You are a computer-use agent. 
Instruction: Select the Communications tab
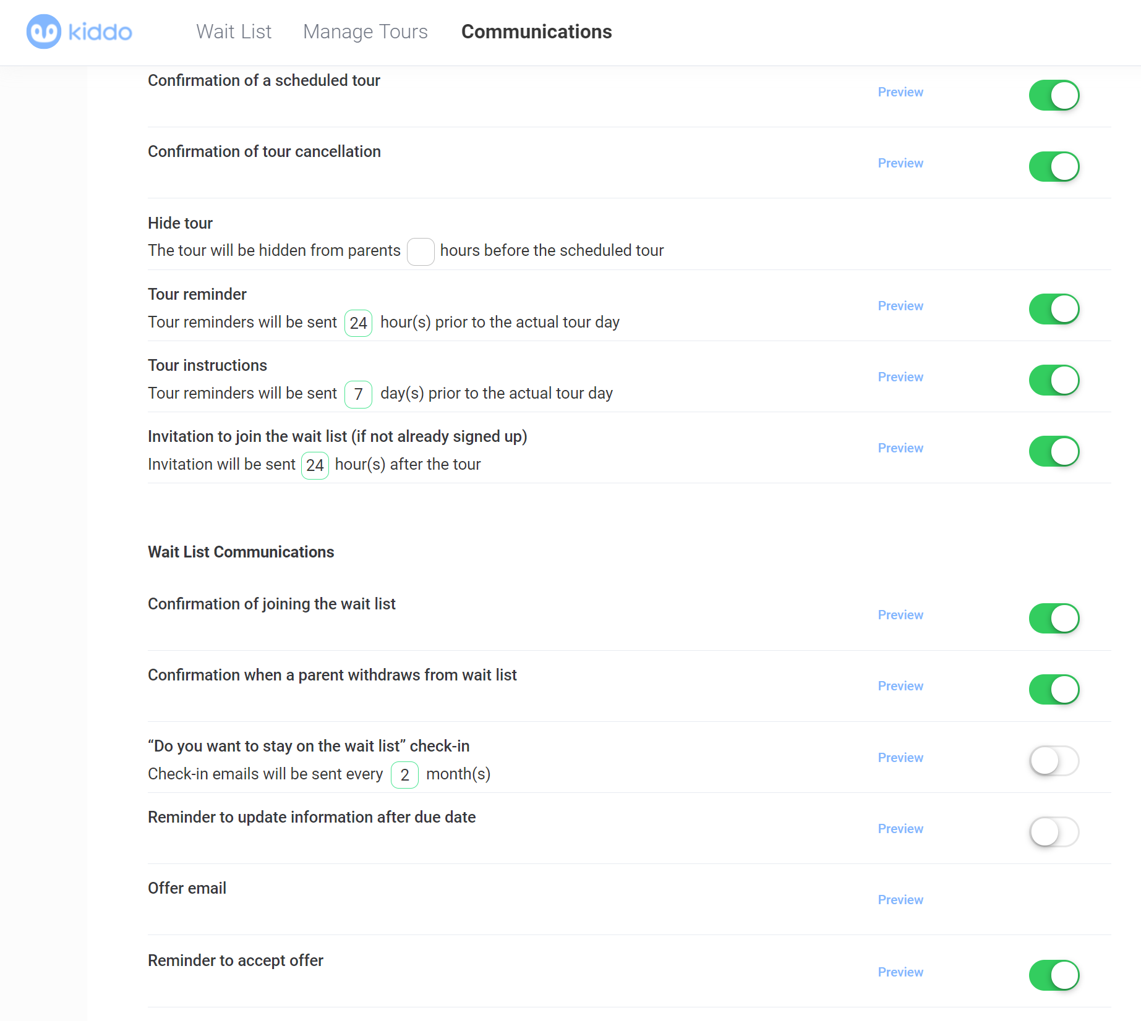(x=536, y=32)
